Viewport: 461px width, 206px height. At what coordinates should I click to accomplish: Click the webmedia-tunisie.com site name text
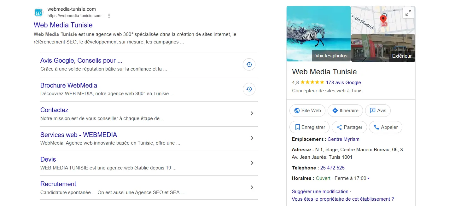(72, 9)
